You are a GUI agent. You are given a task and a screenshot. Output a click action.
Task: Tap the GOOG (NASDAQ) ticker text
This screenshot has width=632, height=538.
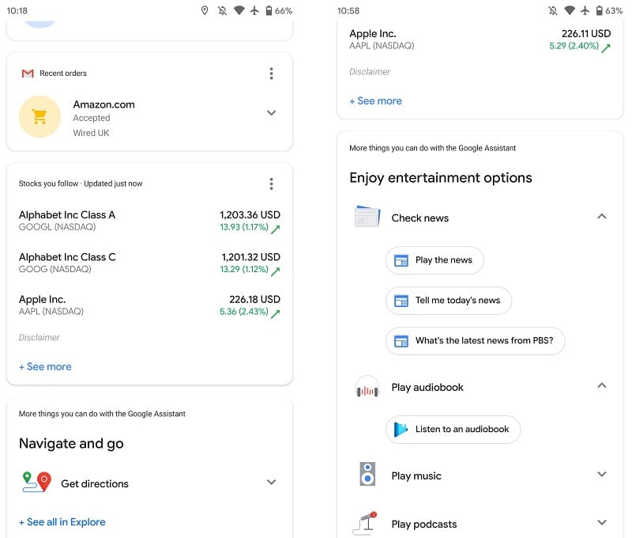[x=55, y=269]
